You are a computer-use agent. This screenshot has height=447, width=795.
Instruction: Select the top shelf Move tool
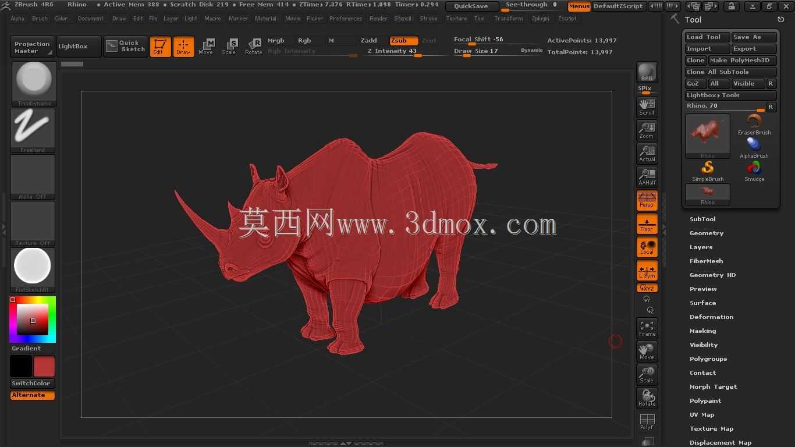(x=206, y=47)
